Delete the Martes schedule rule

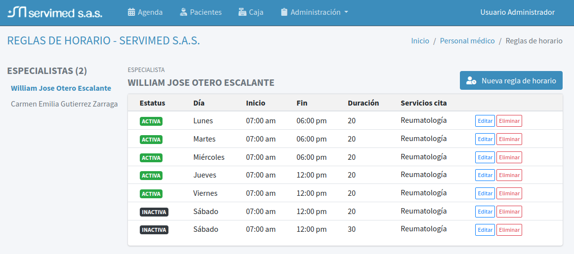(x=509, y=139)
